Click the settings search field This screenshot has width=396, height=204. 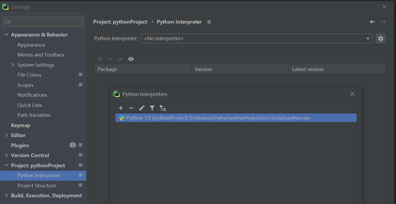(x=43, y=22)
